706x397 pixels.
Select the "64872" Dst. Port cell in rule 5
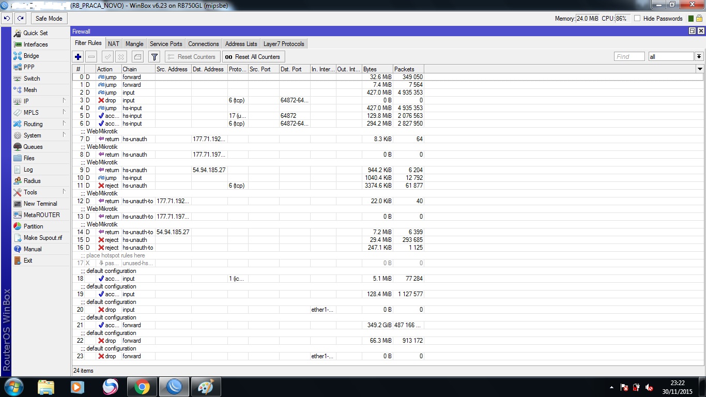(295, 116)
